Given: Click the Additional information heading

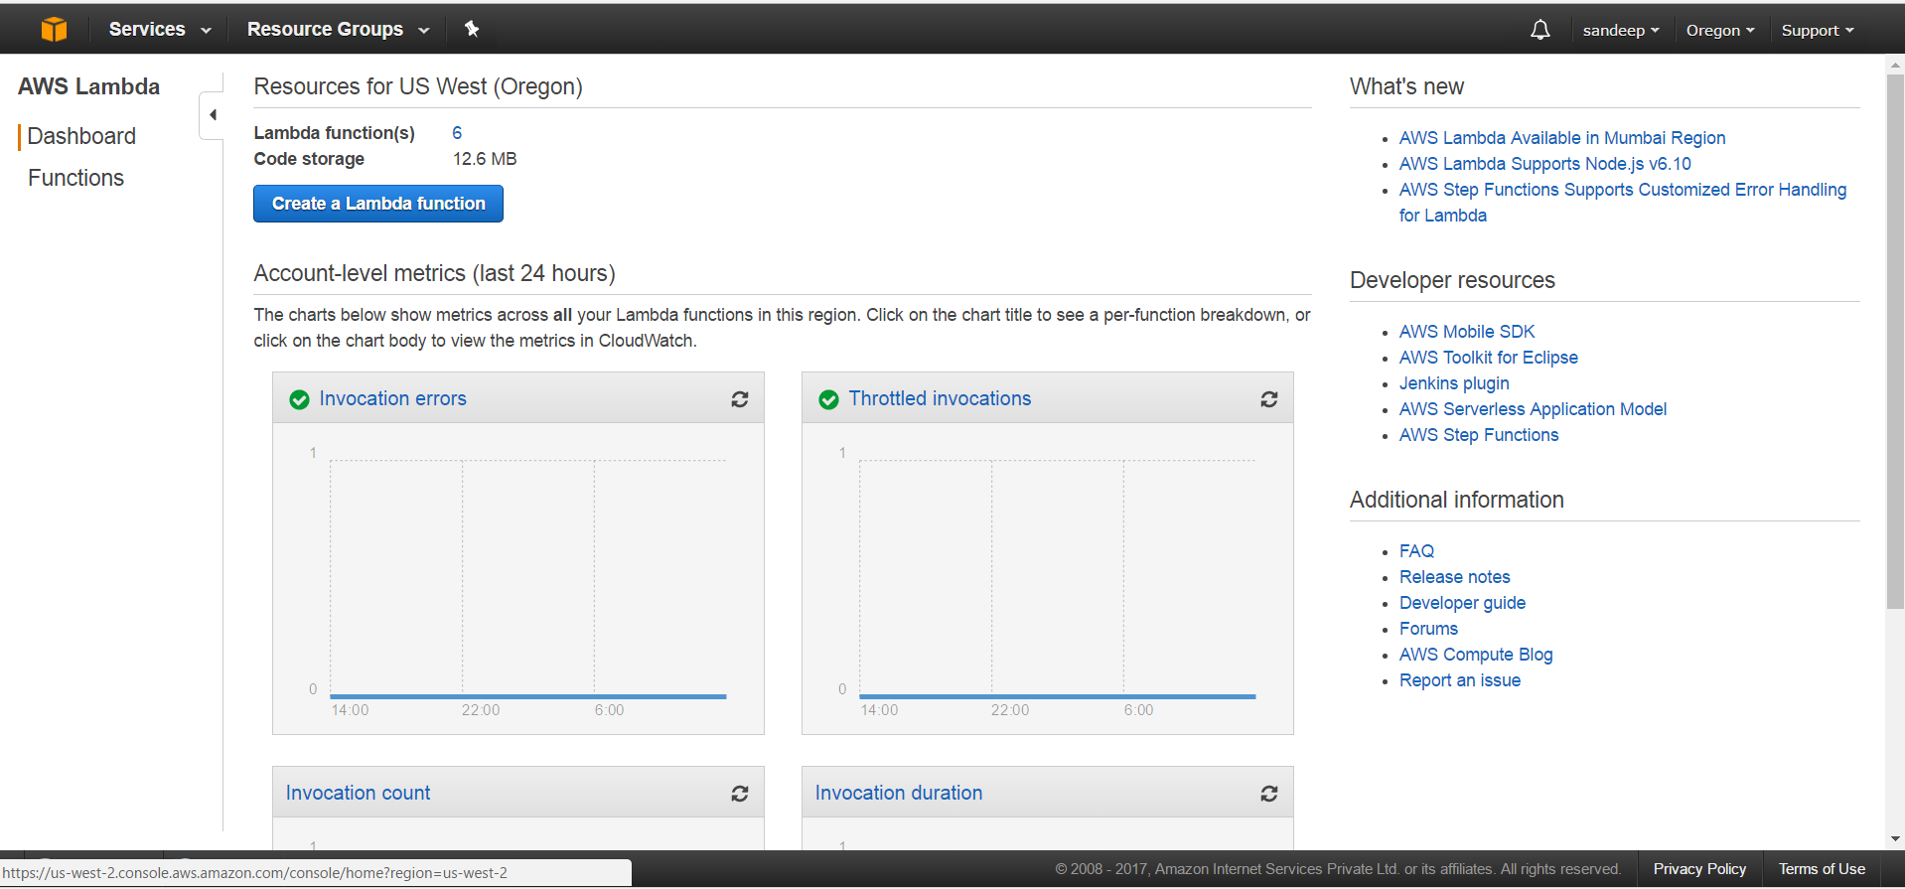Looking at the screenshot, I should pos(1456,500).
